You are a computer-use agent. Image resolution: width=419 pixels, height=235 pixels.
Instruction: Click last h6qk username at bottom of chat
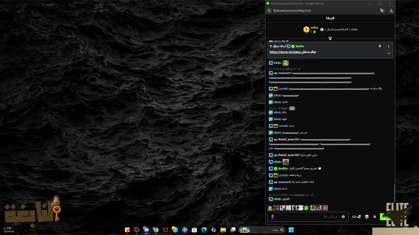pos(277,199)
